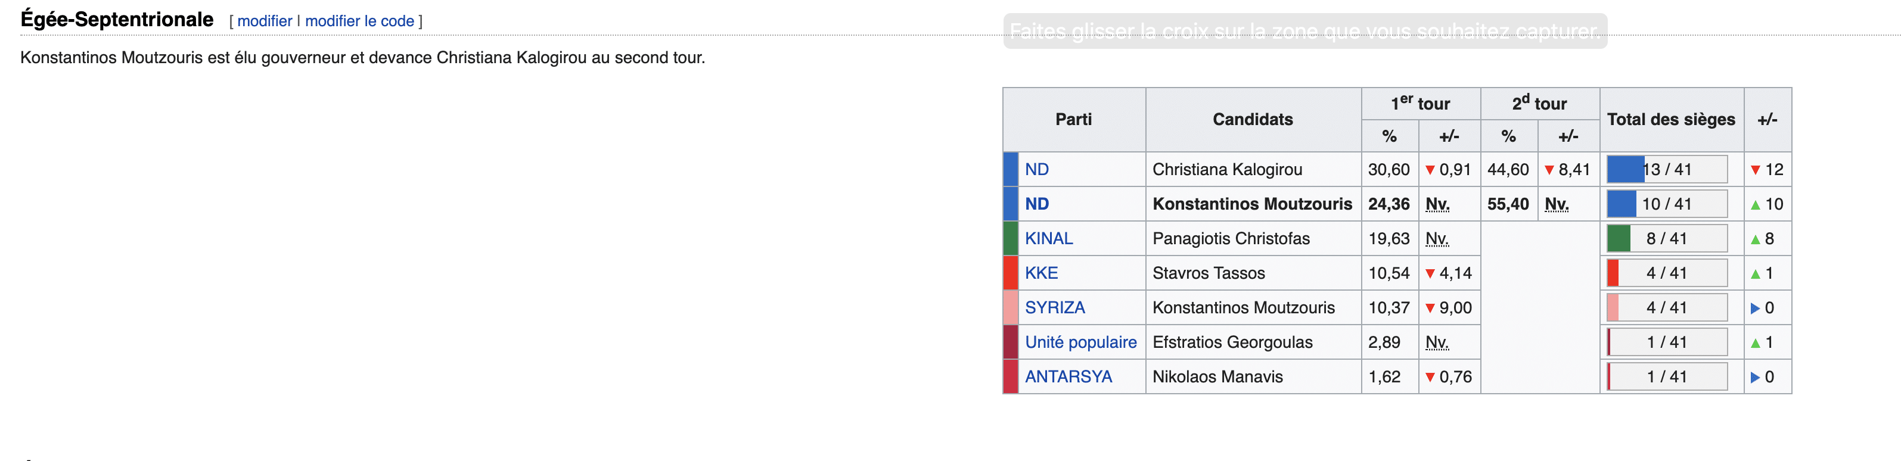Click the red down arrow beside 8,41
This screenshot has height=461, width=1901.
click(x=1550, y=170)
